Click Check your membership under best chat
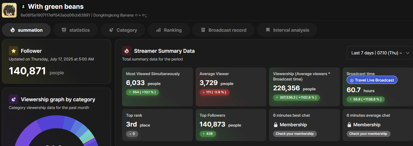This screenshot has height=146, width=413. tap(295, 134)
